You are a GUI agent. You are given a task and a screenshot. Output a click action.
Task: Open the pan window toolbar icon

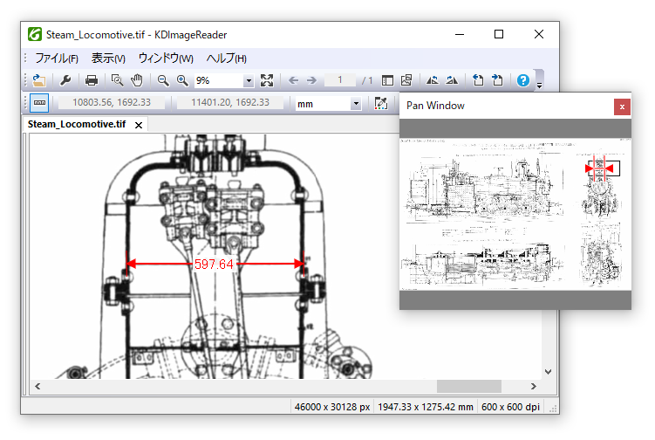click(406, 80)
